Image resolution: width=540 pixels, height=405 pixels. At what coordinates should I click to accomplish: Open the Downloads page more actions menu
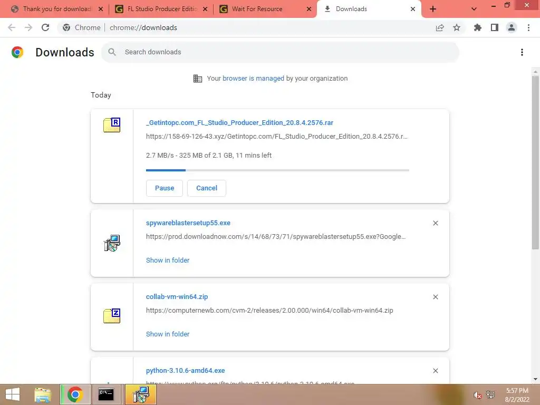(522, 52)
